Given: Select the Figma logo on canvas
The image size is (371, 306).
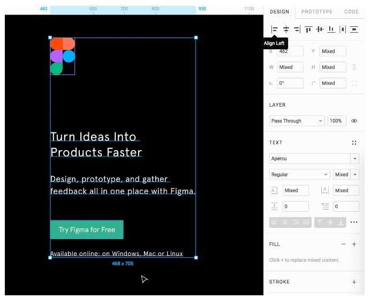Looking at the screenshot, I should (63, 56).
